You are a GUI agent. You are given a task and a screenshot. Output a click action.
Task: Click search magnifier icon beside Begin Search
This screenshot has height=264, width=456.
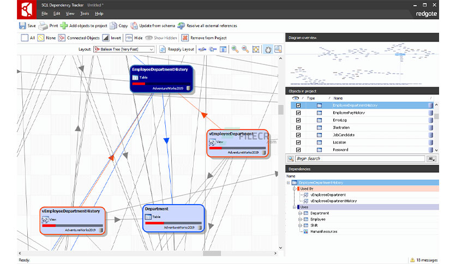tap(291, 159)
